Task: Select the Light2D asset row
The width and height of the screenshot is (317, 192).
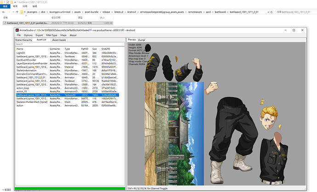Action: [x=68, y=53]
